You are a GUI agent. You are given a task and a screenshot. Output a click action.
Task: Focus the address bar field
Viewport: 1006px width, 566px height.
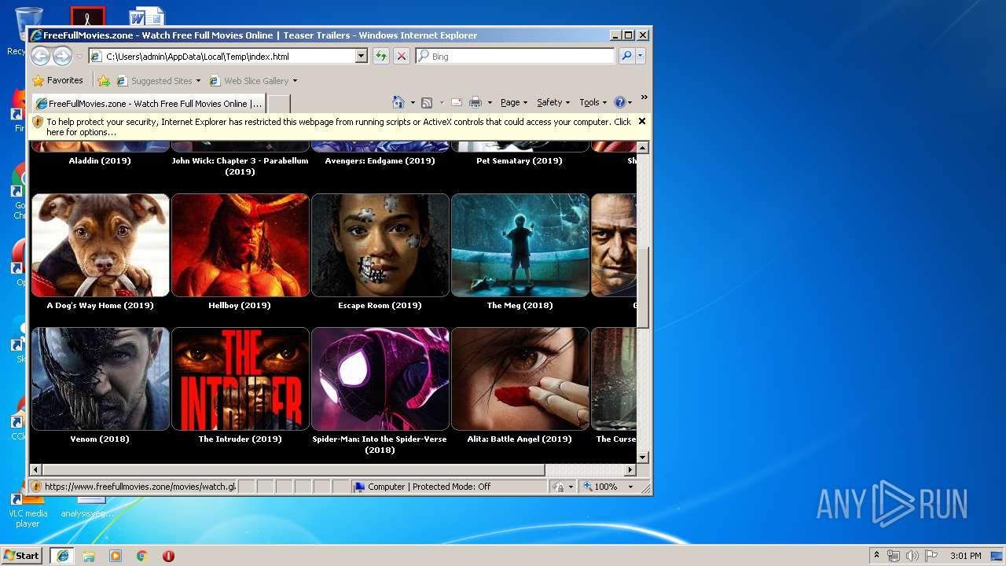click(228, 56)
